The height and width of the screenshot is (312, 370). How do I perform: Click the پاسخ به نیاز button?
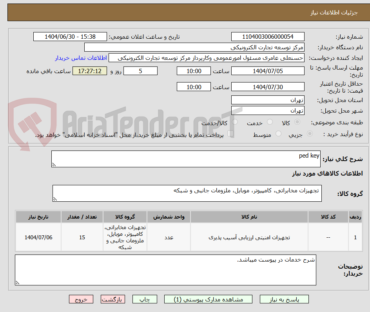point(284,299)
